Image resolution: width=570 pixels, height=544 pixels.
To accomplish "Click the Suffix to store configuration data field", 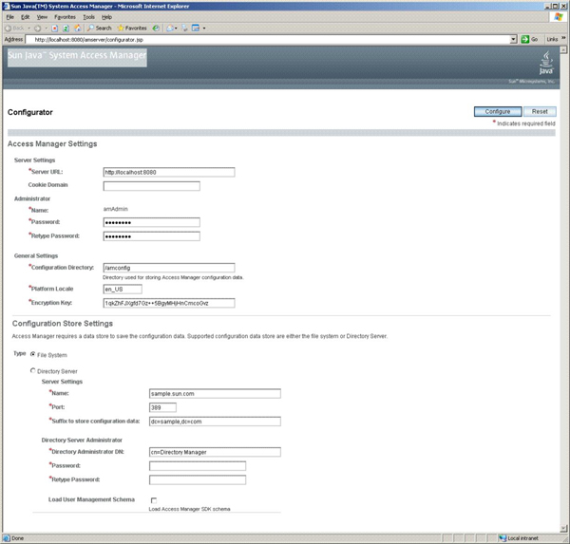I will pyautogui.click(x=215, y=422).
